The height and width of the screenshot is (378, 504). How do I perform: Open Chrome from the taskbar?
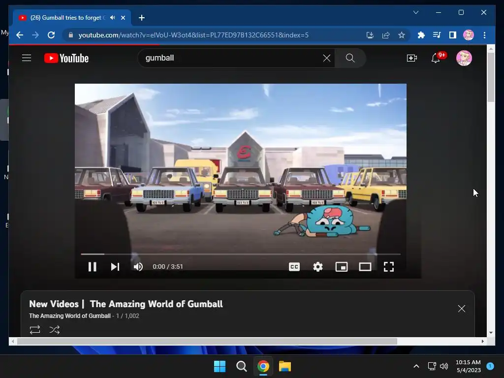263,366
